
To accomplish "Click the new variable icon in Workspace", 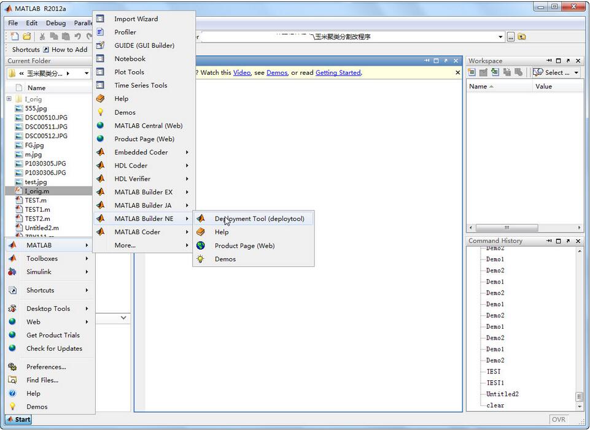I will pos(472,72).
